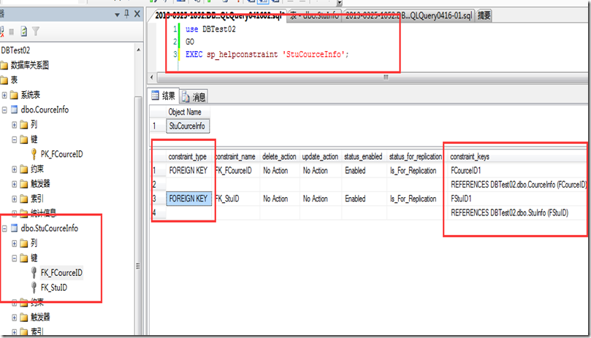591x338 pixels.
Task: Expand the 约束 folder under dbo.CourceInfo
Action: tap(15, 169)
